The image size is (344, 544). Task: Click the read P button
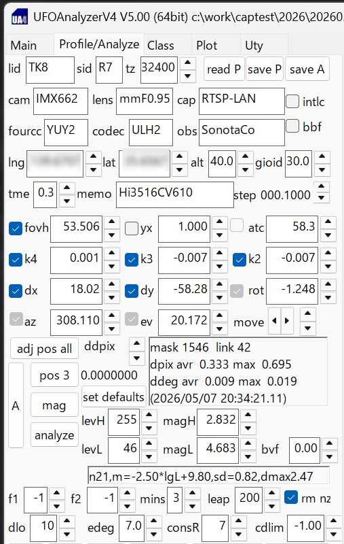pyautogui.click(x=224, y=69)
